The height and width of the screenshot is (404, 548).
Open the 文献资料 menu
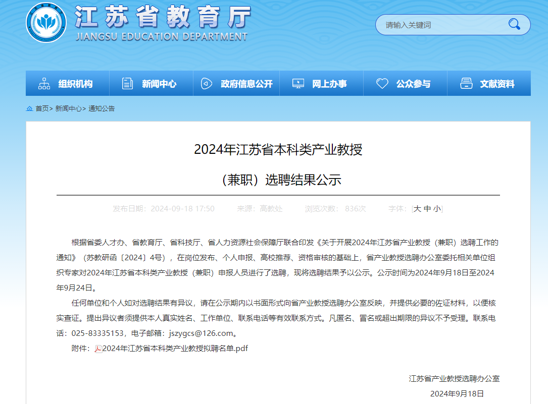tap(497, 84)
